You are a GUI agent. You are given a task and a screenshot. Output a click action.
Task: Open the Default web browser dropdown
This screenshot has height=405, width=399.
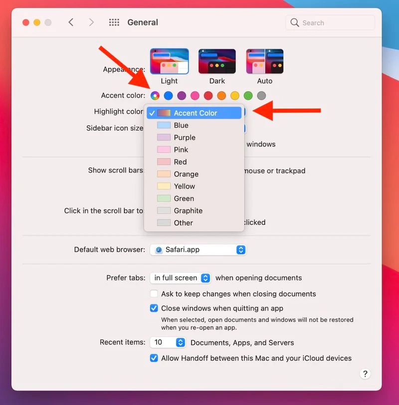[x=198, y=250]
